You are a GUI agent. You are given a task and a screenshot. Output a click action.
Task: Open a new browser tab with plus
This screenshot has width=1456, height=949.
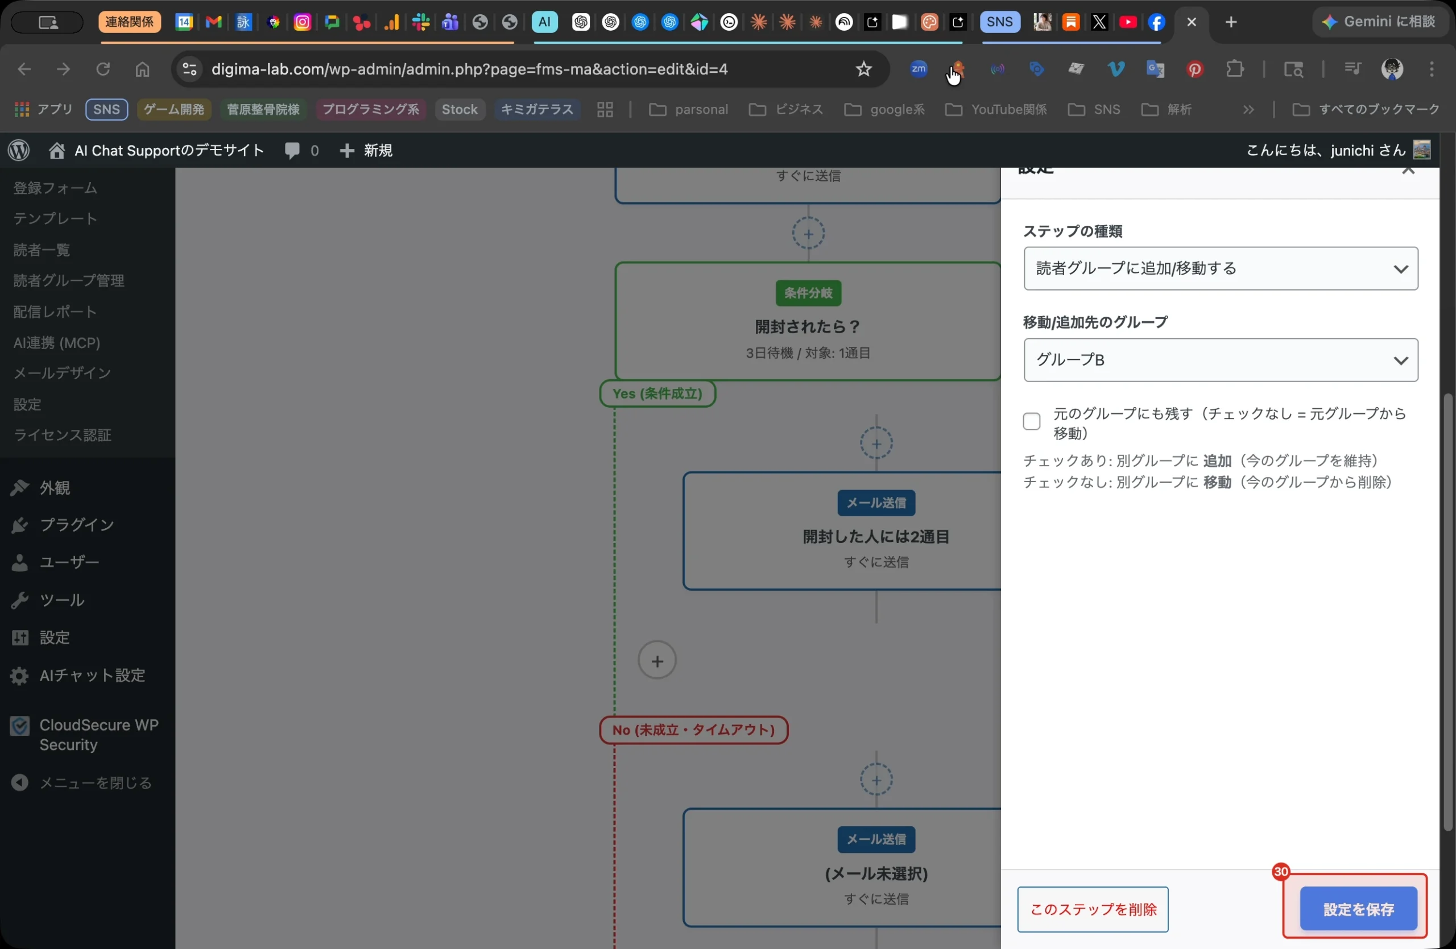click(1231, 23)
